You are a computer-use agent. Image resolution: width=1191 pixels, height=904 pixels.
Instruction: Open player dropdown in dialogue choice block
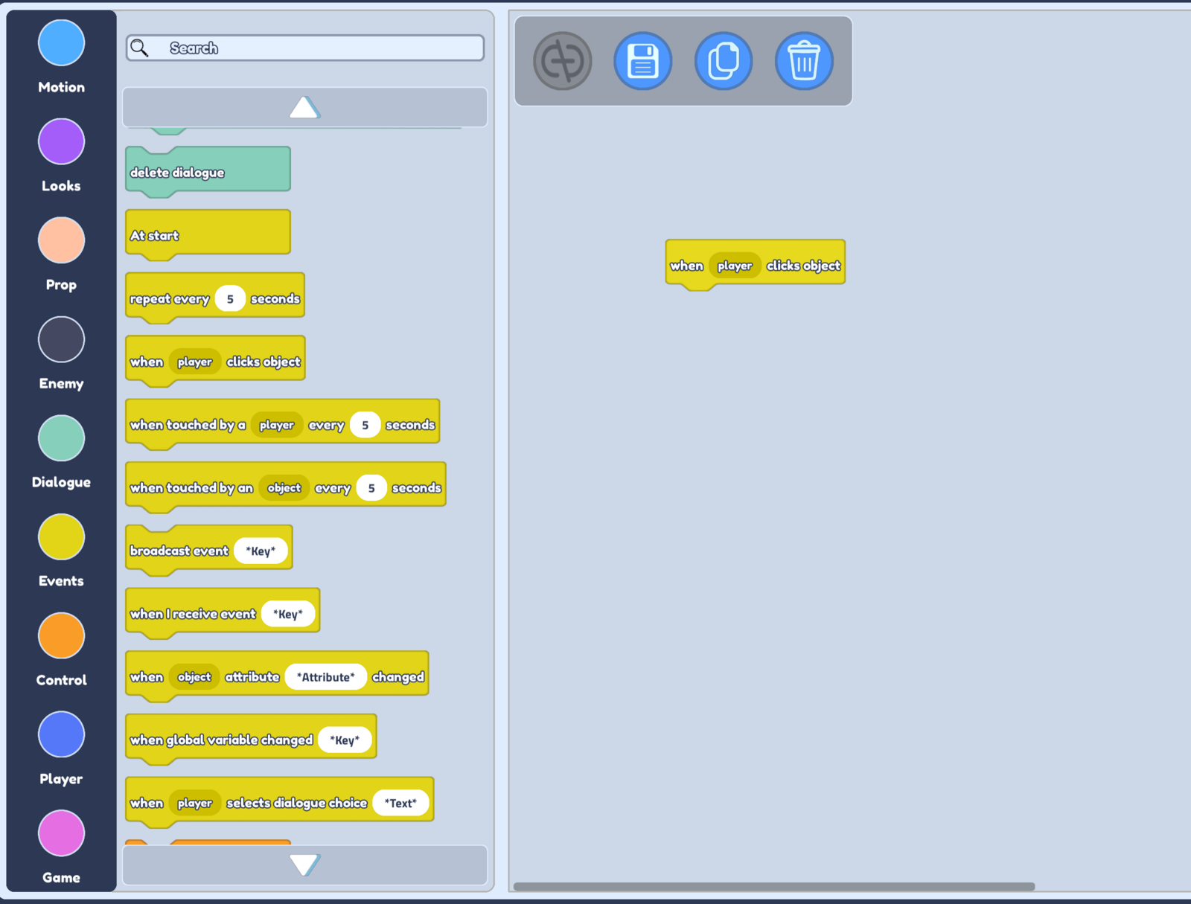pyautogui.click(x=194, y=804)
